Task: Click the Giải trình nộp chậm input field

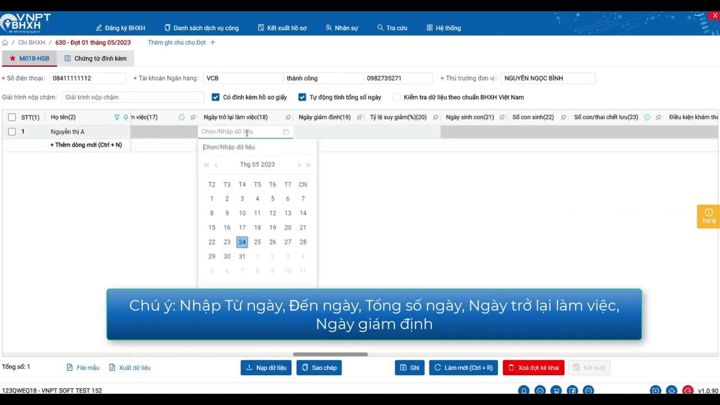Action: [133, 97]
